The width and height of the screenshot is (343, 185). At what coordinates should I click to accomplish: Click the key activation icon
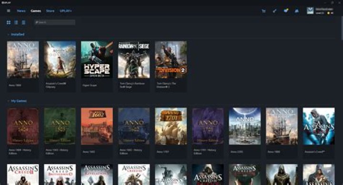[274, 11]
